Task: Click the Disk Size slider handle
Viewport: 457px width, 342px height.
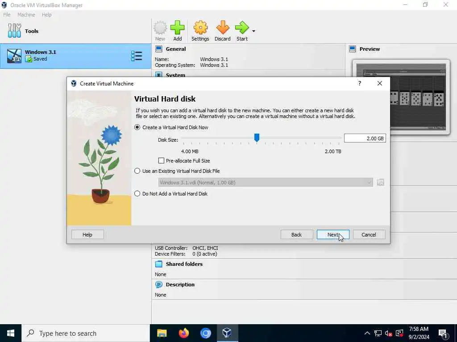Action: pyautogui.click(x=257, y=138)
